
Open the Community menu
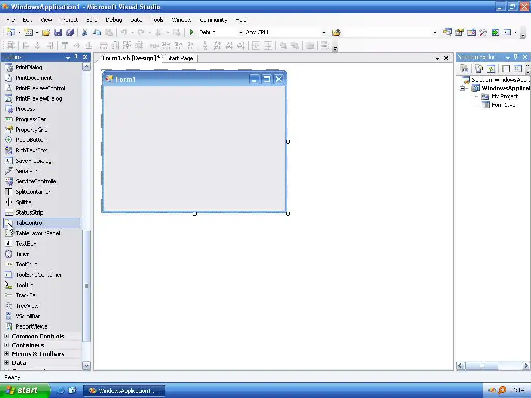tap(213, 20)
